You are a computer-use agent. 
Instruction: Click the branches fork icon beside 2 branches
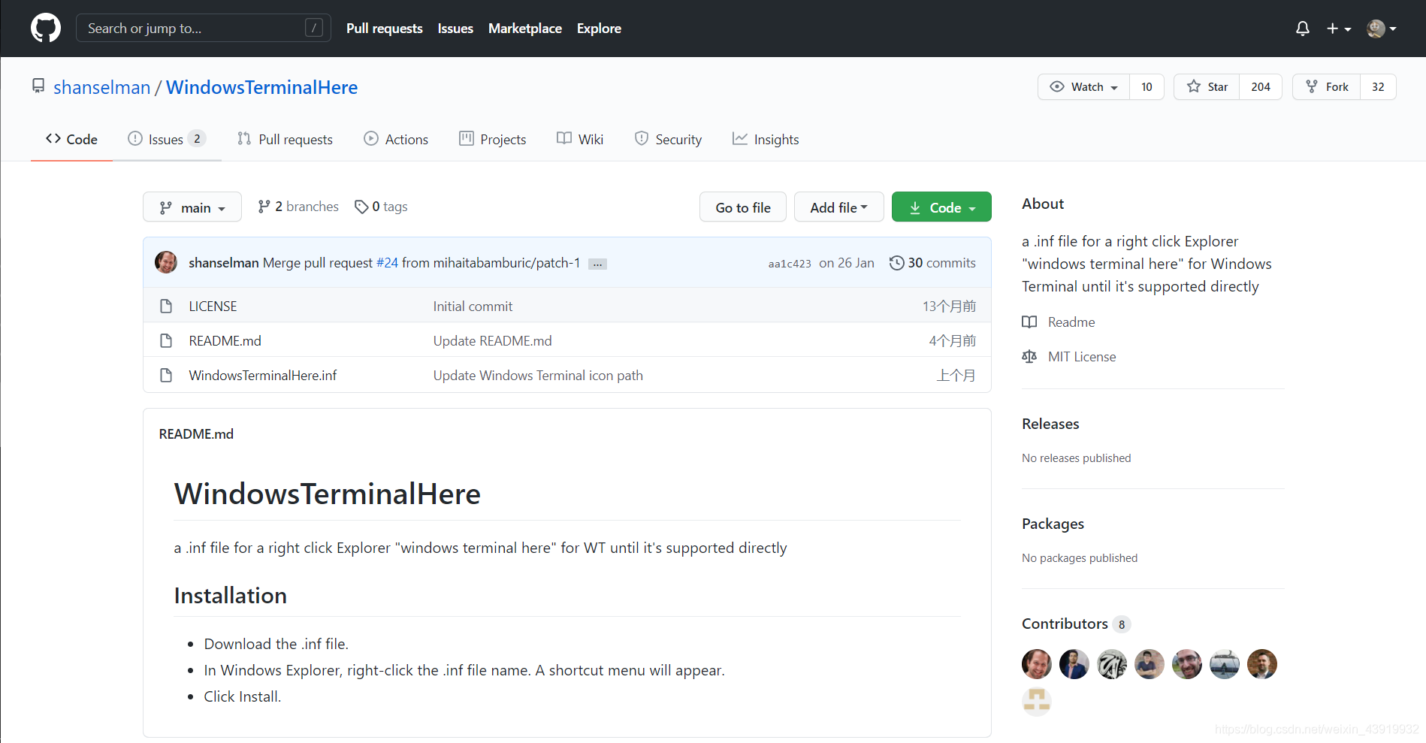click(264, 206)
